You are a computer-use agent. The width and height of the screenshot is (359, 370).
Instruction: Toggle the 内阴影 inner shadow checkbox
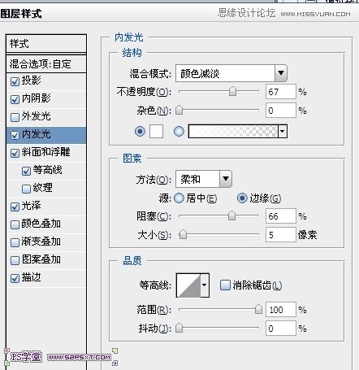15,99
